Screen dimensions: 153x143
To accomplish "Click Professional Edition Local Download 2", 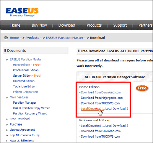I will pos(117,126).
